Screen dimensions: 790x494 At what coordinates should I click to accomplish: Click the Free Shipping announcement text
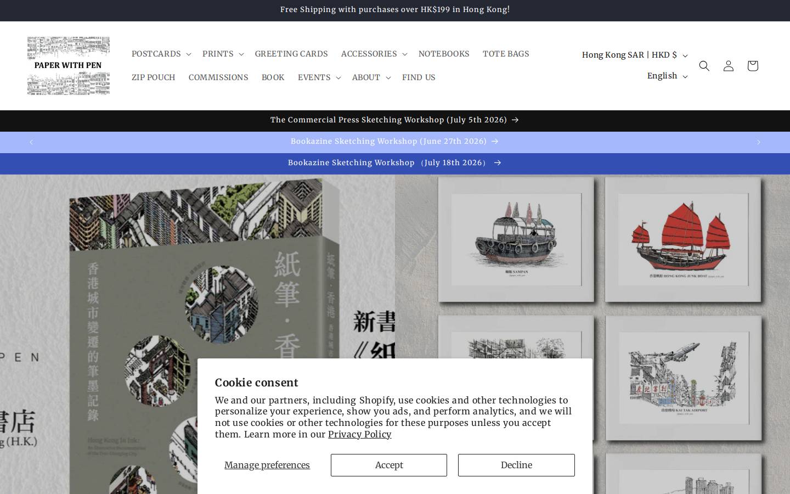pos(395,9)
